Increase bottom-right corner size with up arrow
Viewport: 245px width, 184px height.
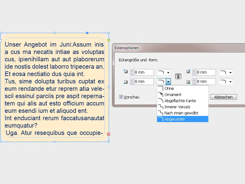pyautogui.click(x=194, y=80)
